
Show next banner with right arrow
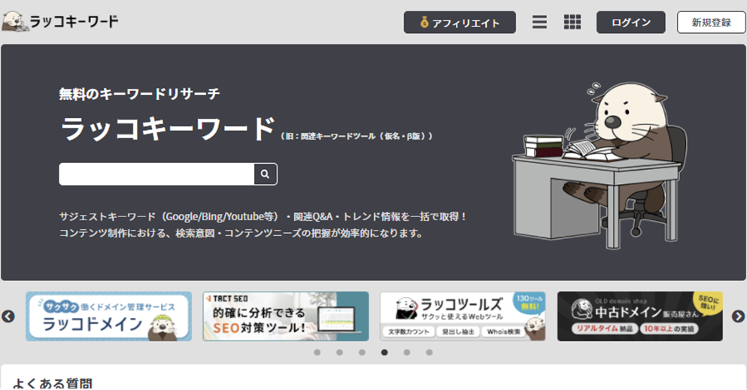[x=738, y=316]
